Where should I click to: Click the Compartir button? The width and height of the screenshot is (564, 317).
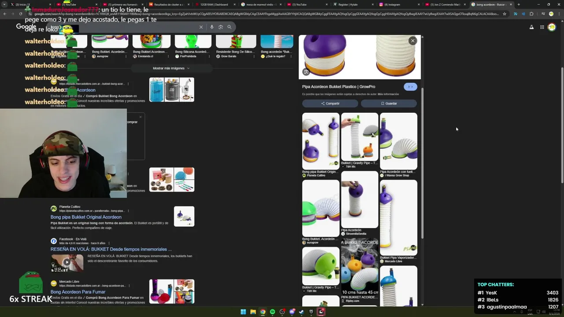[x=330, y=103]
